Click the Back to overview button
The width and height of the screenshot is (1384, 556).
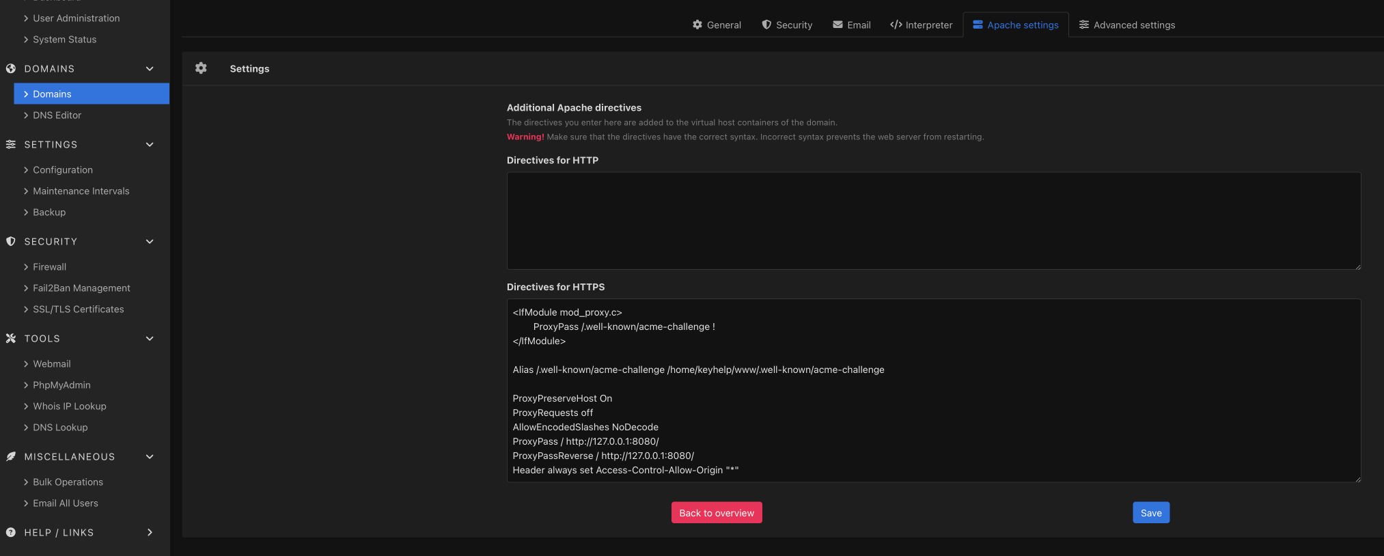(717, 513)
